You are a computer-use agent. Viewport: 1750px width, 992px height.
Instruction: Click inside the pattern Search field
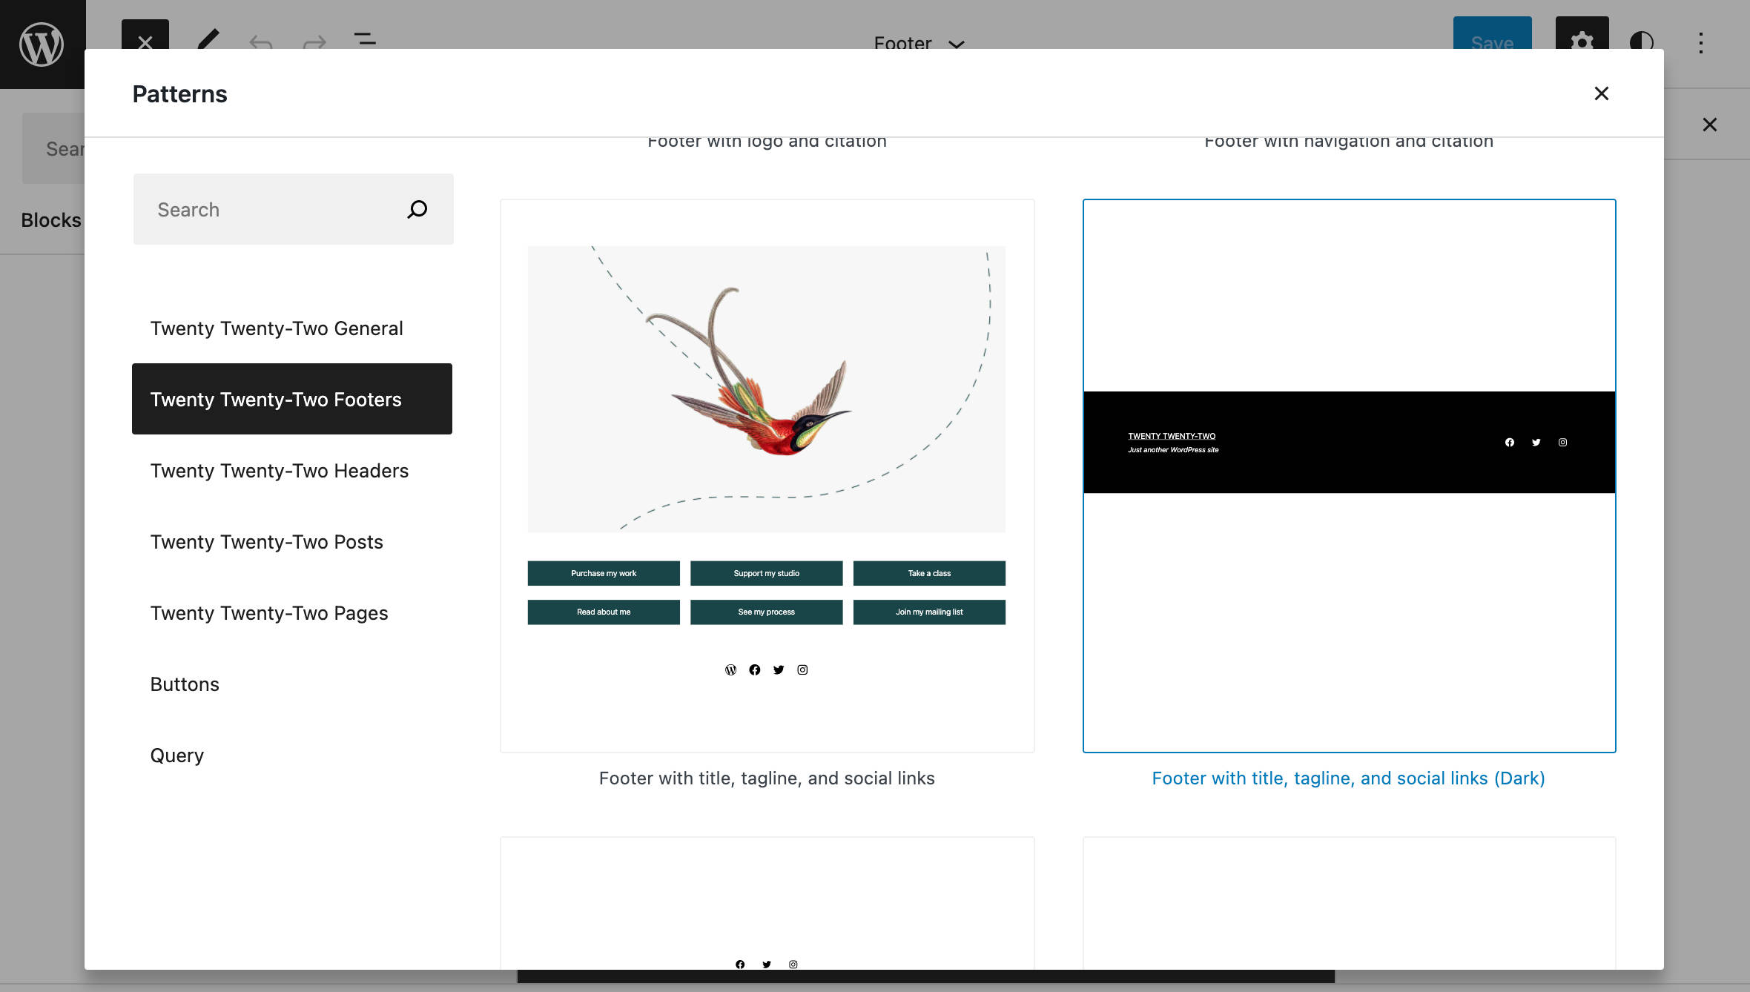click(267, 209)
